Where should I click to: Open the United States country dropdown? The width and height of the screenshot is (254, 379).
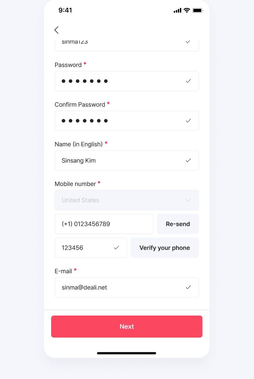coord(127,200)
